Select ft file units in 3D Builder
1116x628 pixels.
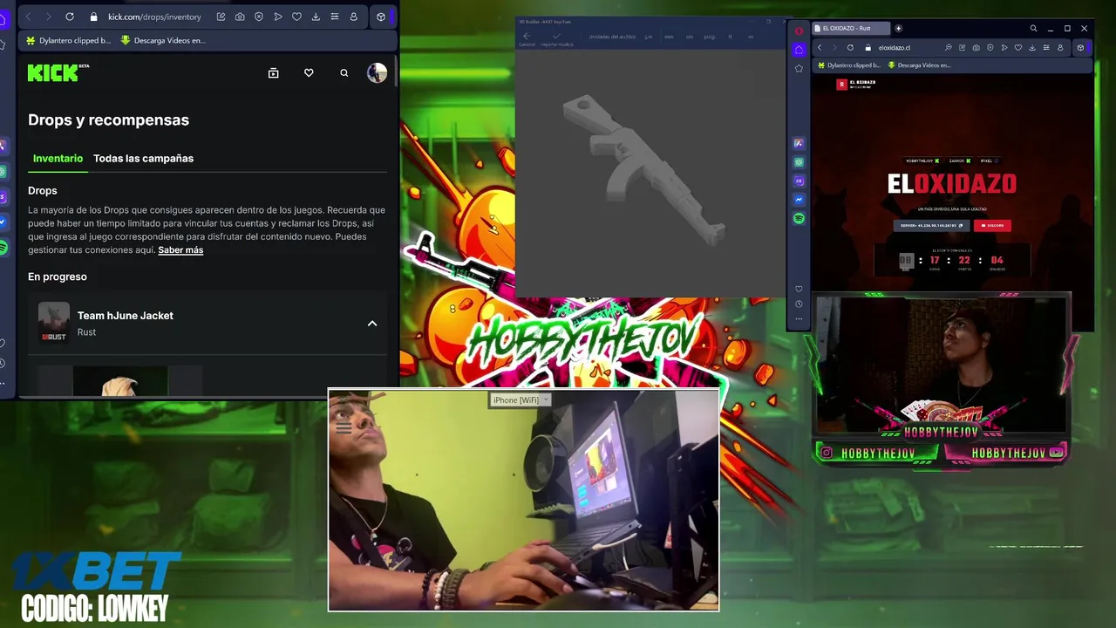[x=730, y=37]
